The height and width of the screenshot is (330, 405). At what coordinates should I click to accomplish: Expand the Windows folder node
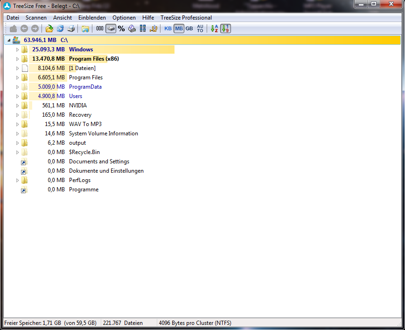[17, 49]
